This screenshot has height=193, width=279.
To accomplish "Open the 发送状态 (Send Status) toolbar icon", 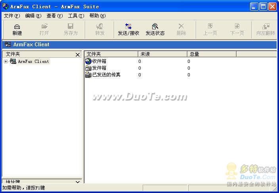I will coord(155,26).
